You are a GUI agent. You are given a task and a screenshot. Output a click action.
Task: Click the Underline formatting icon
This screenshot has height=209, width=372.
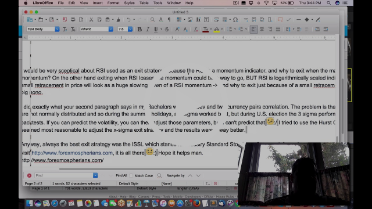click(x=156, y=29)
